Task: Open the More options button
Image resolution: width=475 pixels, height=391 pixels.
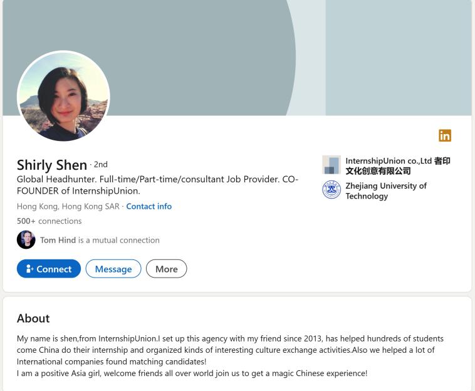Action: (166, 269)
